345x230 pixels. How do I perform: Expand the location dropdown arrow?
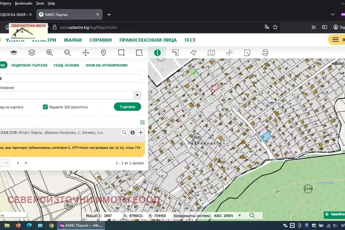[x=137, y=95]
